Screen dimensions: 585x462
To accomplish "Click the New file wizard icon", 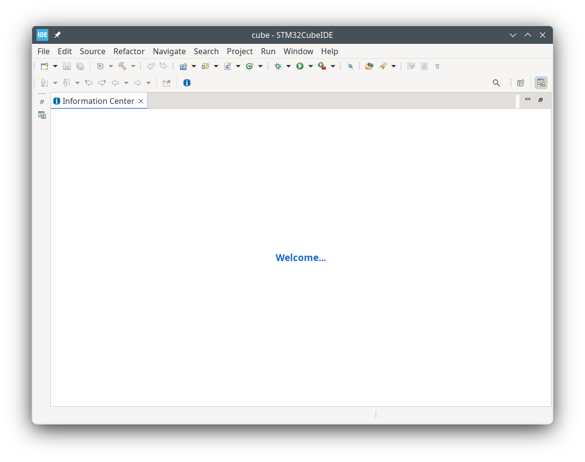I will click(44, 66).
